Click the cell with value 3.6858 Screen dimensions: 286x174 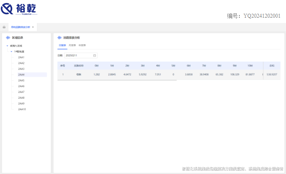[x=189, y=74]
